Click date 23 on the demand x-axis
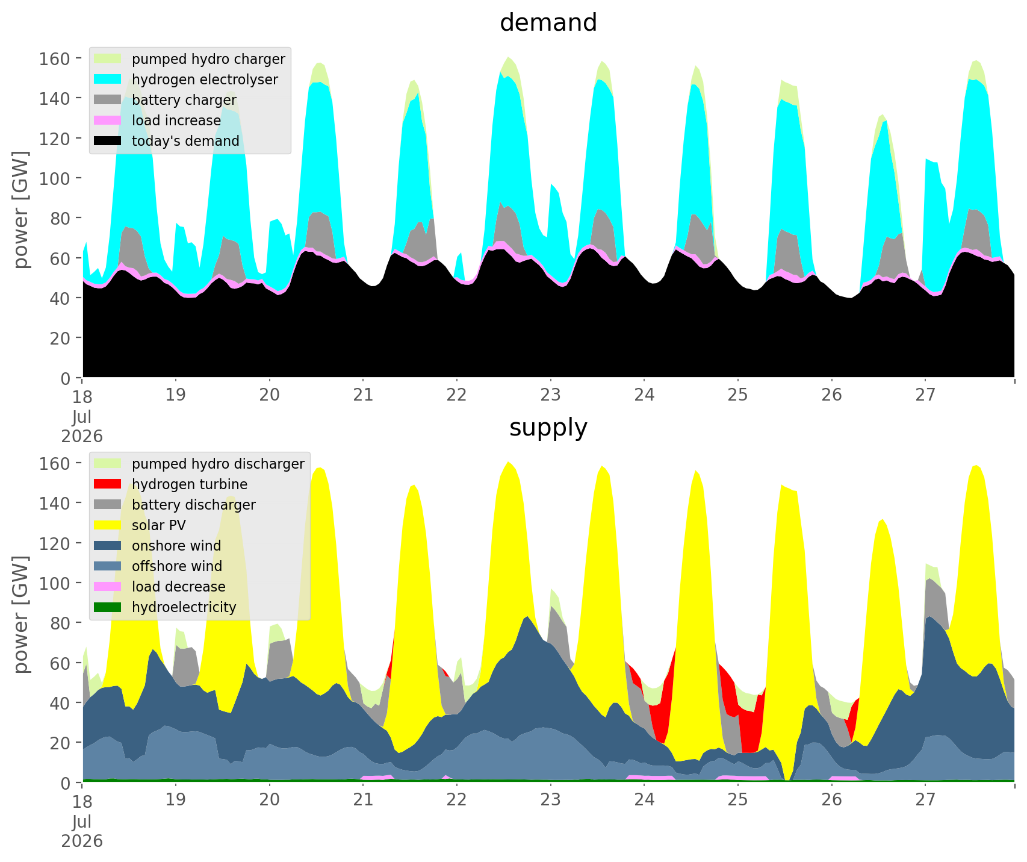Viewport: 1027px width, 862px height. pos(550,395)
